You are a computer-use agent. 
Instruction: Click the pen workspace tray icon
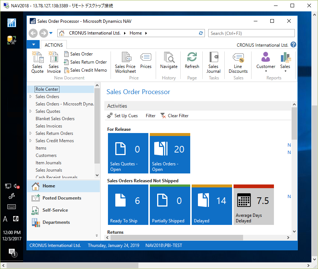[11, 196]
